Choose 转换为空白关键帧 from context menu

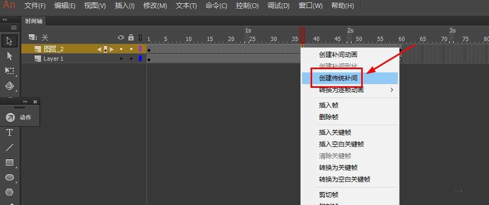(x=350, y=179)
